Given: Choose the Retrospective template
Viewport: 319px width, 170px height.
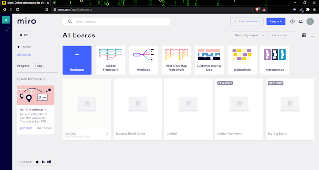Looking at the screenshot, I should (x=275, y=60).
